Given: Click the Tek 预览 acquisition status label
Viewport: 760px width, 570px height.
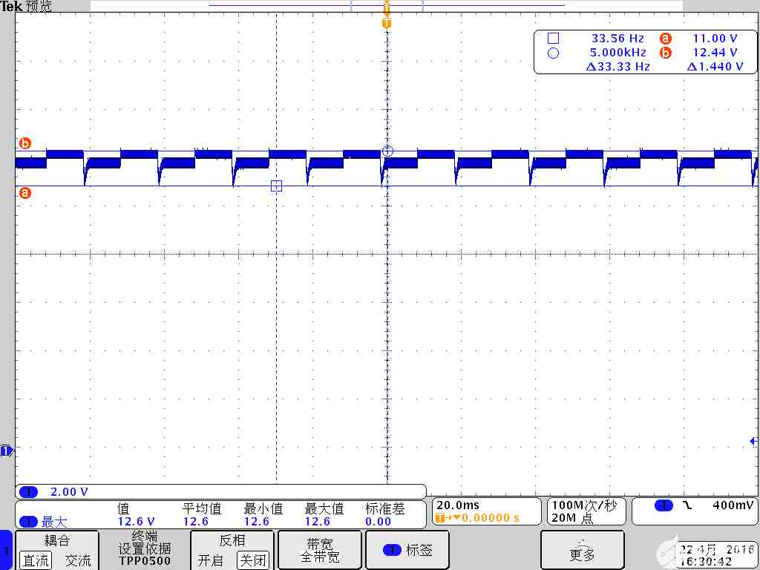Looking at the screenshot, I should 26,6.
